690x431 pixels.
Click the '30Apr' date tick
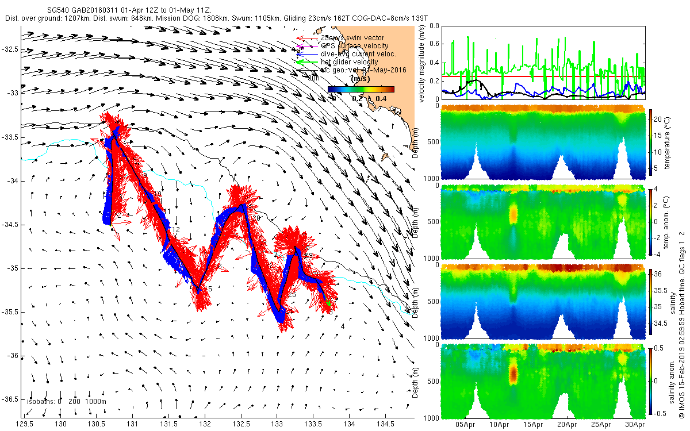[635, 425]
